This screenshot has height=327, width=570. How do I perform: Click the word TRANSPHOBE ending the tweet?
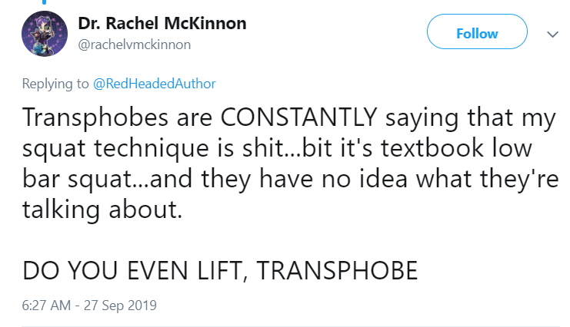coord(337,270)
